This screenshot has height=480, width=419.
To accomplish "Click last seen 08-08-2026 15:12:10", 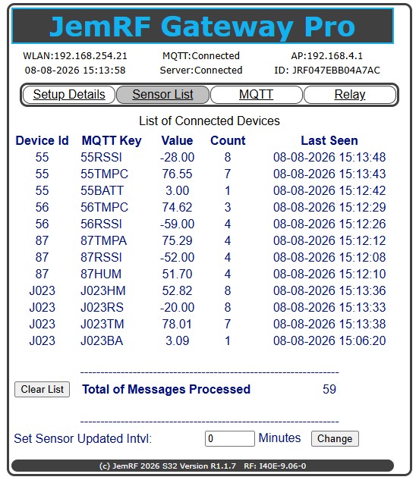I will 329,275.
